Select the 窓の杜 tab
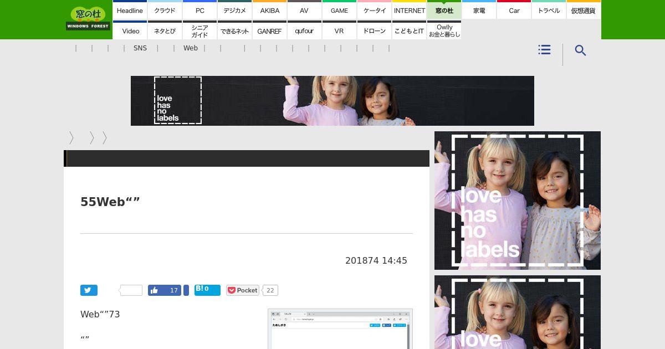Image resolution: width=665 pixels, height=349 pixels. pyautogui.click(x=444, y=10)
